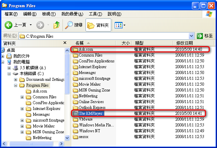Select Common Files folder icon in file list
Screen dimensions: 217x148
coord(76,55)
